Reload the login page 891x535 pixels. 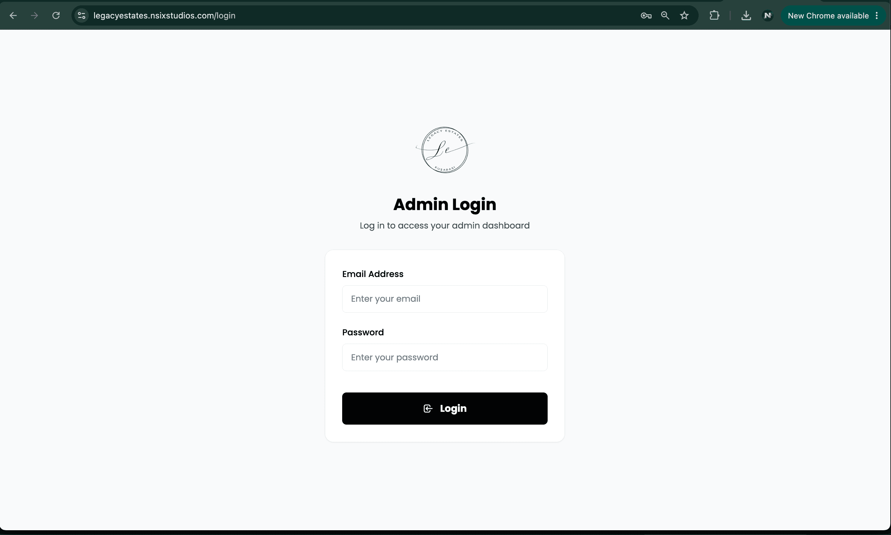(56, 15)
